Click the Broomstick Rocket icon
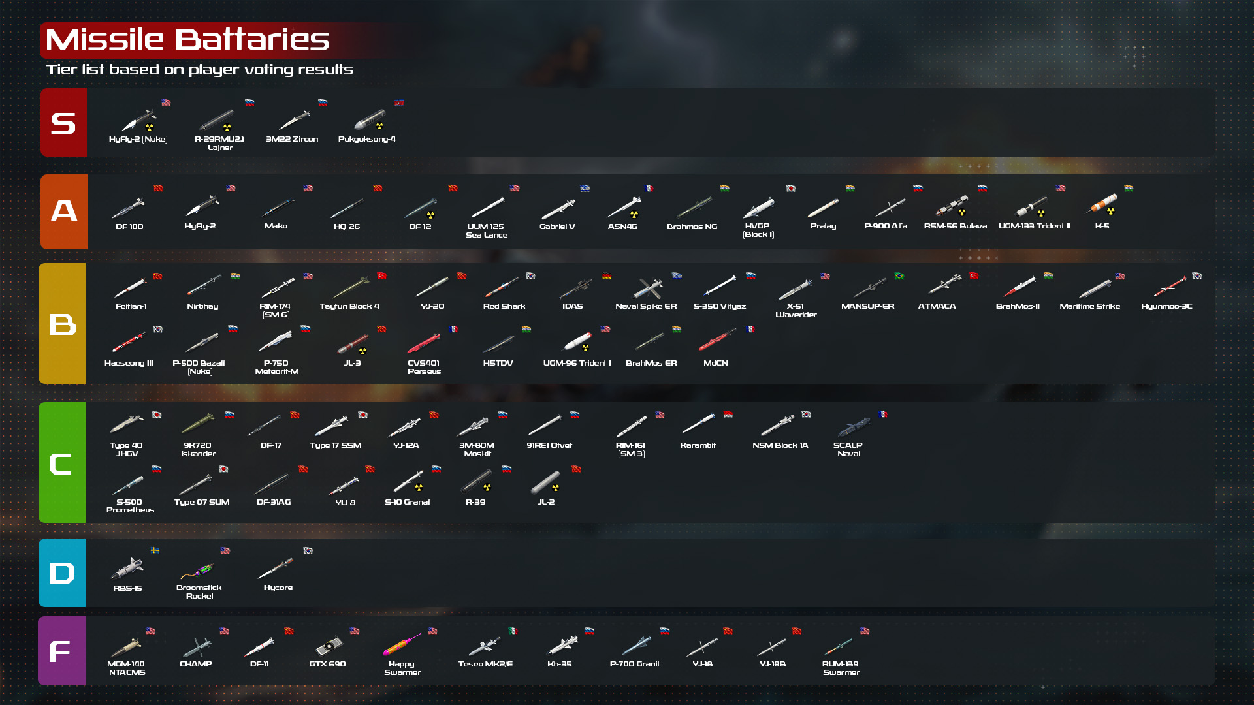1254x705 pixels. (x=198, y=572)
